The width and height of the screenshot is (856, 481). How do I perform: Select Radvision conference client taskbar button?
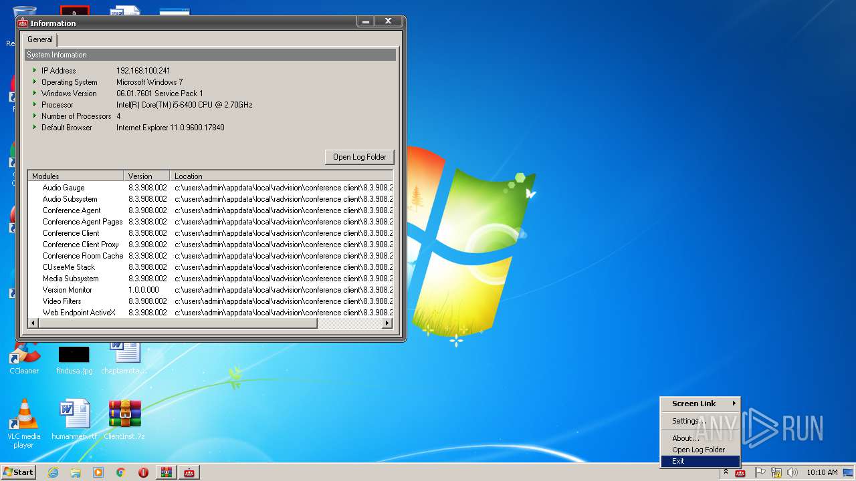189,472
